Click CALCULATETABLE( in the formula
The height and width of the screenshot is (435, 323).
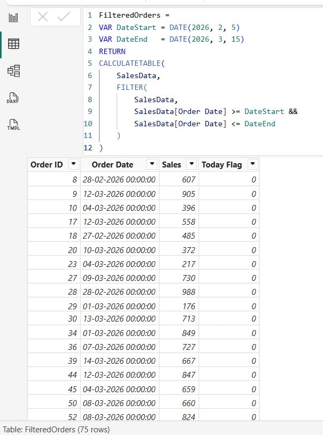click(x=132, y=63)
